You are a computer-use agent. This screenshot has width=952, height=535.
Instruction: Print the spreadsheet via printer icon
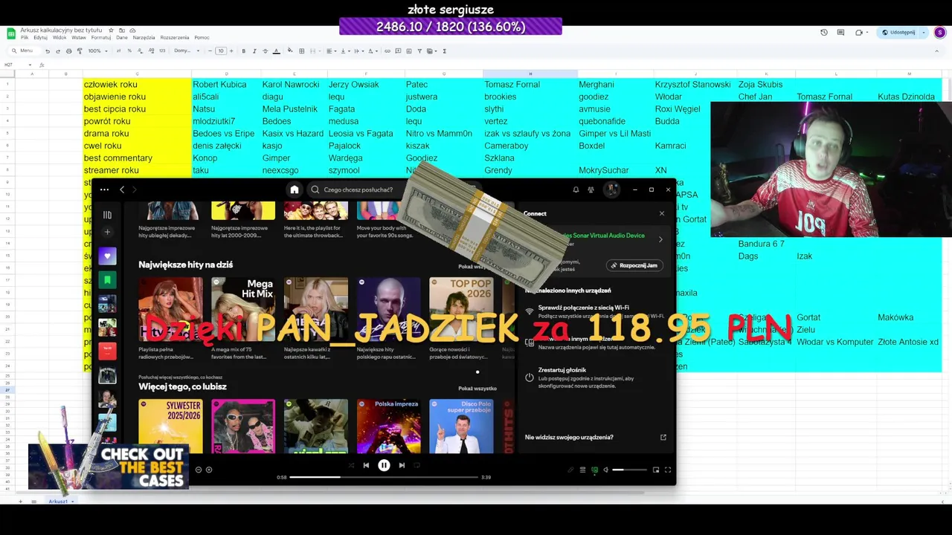68,51
